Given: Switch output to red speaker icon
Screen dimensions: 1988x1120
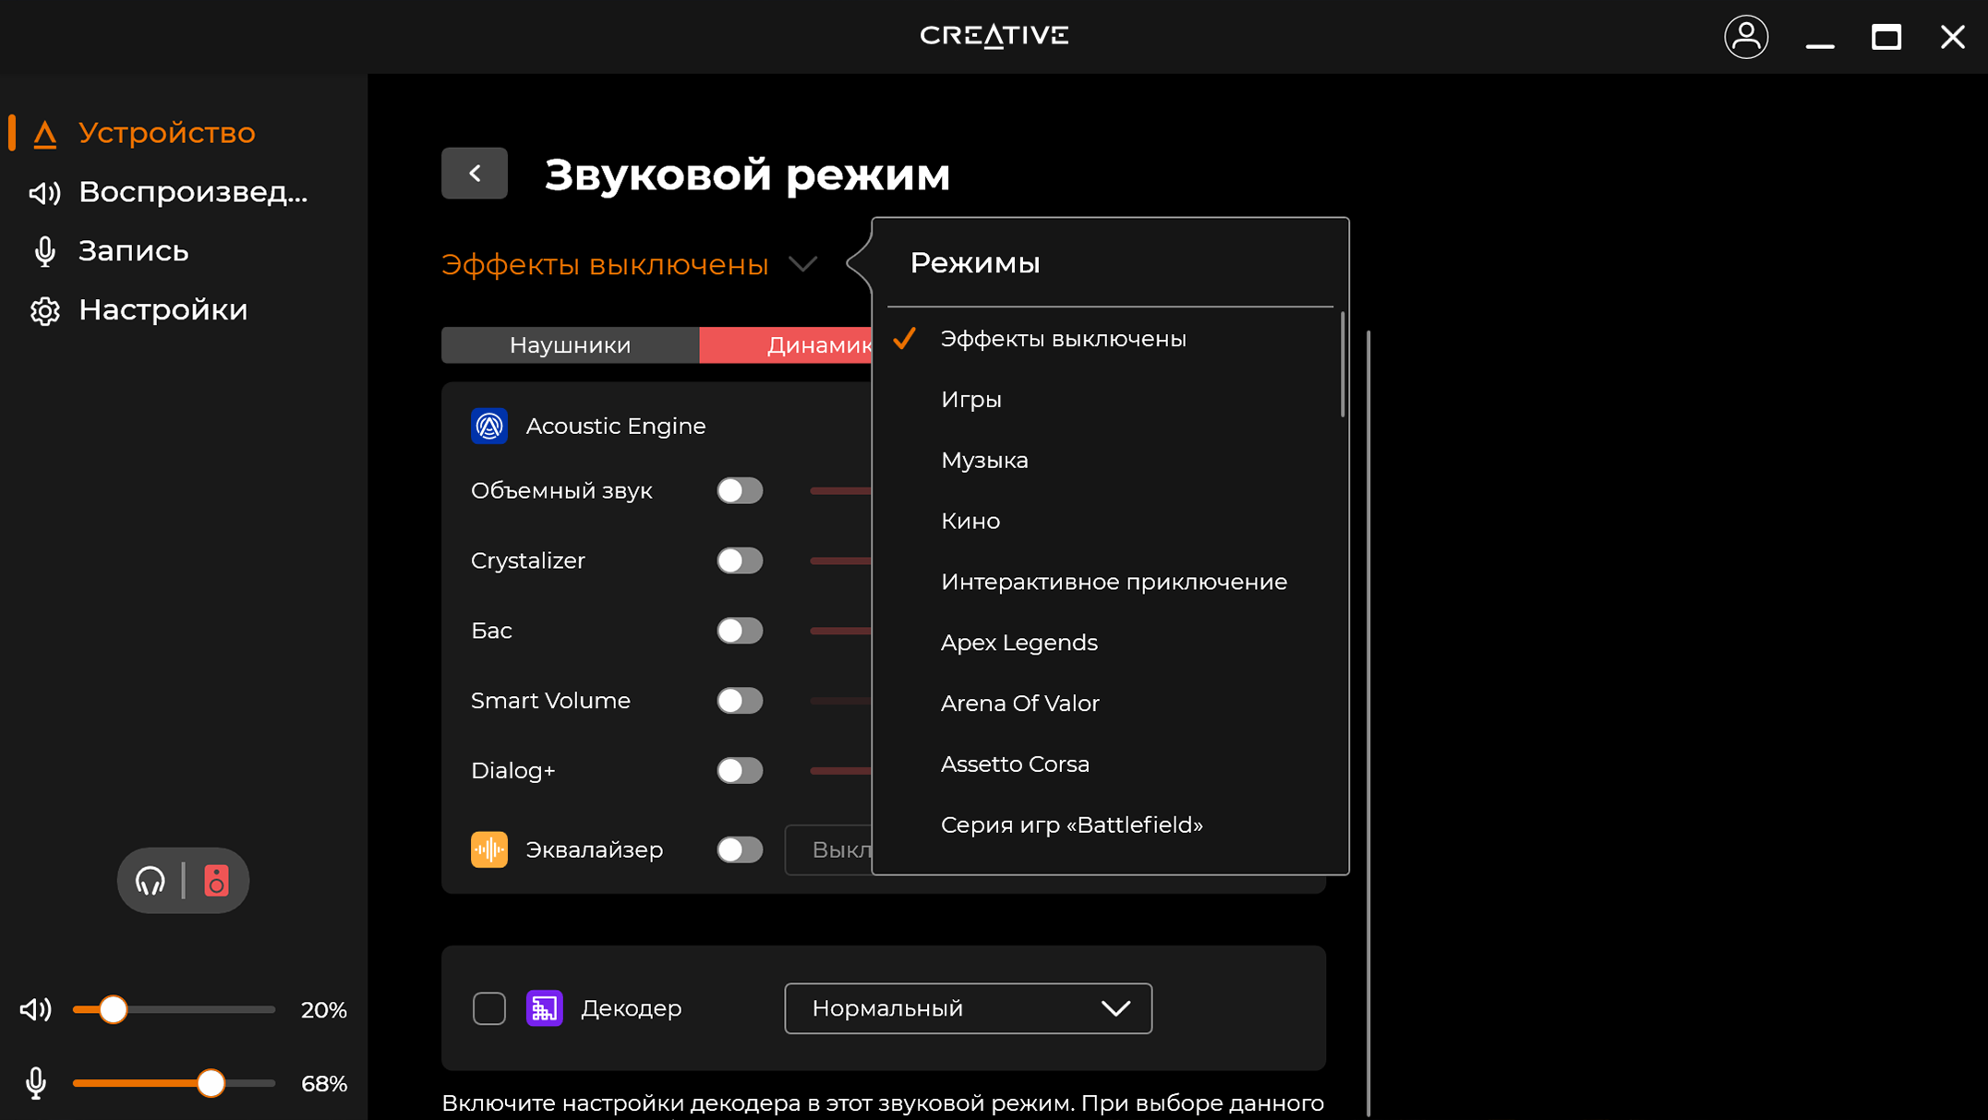Looking at the screenshot, I should (x=216, y=881).
